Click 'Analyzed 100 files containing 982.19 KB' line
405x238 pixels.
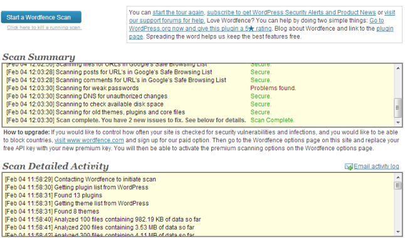[x=103, y=219]
